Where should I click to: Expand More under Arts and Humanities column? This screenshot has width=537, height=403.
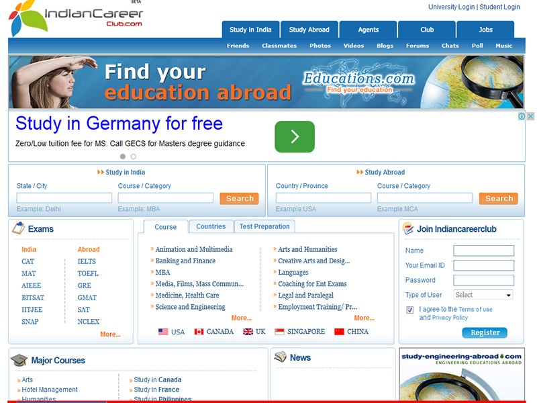364,318
